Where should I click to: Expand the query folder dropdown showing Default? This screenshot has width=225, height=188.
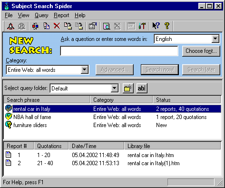point(114,88)
